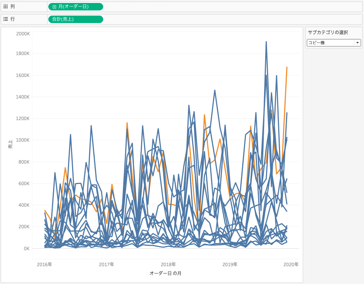Click the サブカテゴリの選択 parameter title
364x284 pixels.
tap(328, 32)
